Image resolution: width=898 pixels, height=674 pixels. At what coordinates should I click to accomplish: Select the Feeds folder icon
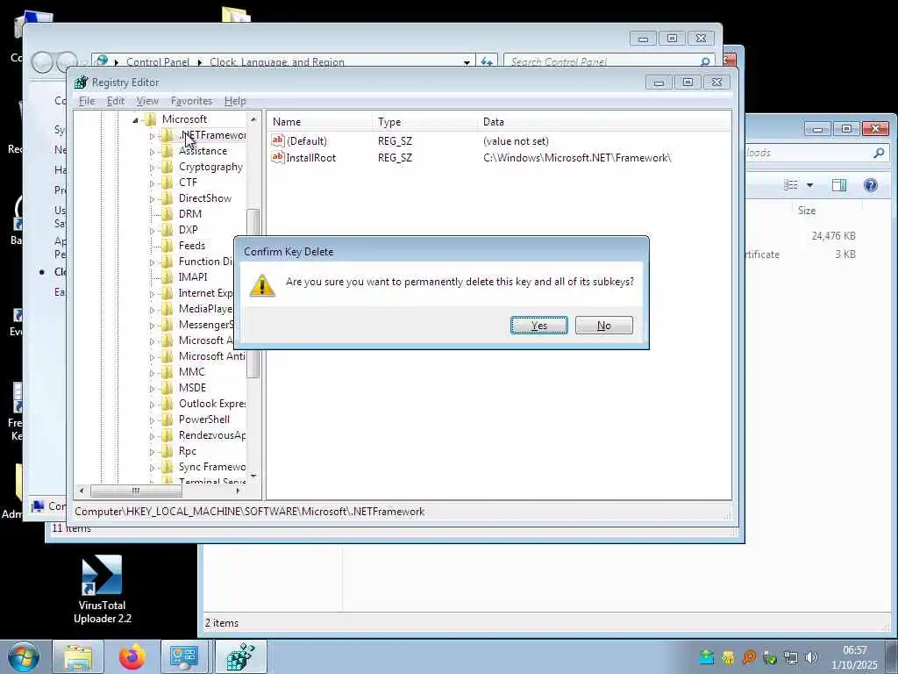click(167, 246)
